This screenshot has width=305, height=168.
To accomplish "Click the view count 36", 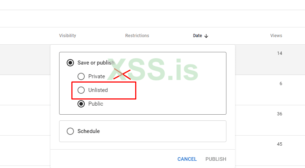I will coord(280,114).
